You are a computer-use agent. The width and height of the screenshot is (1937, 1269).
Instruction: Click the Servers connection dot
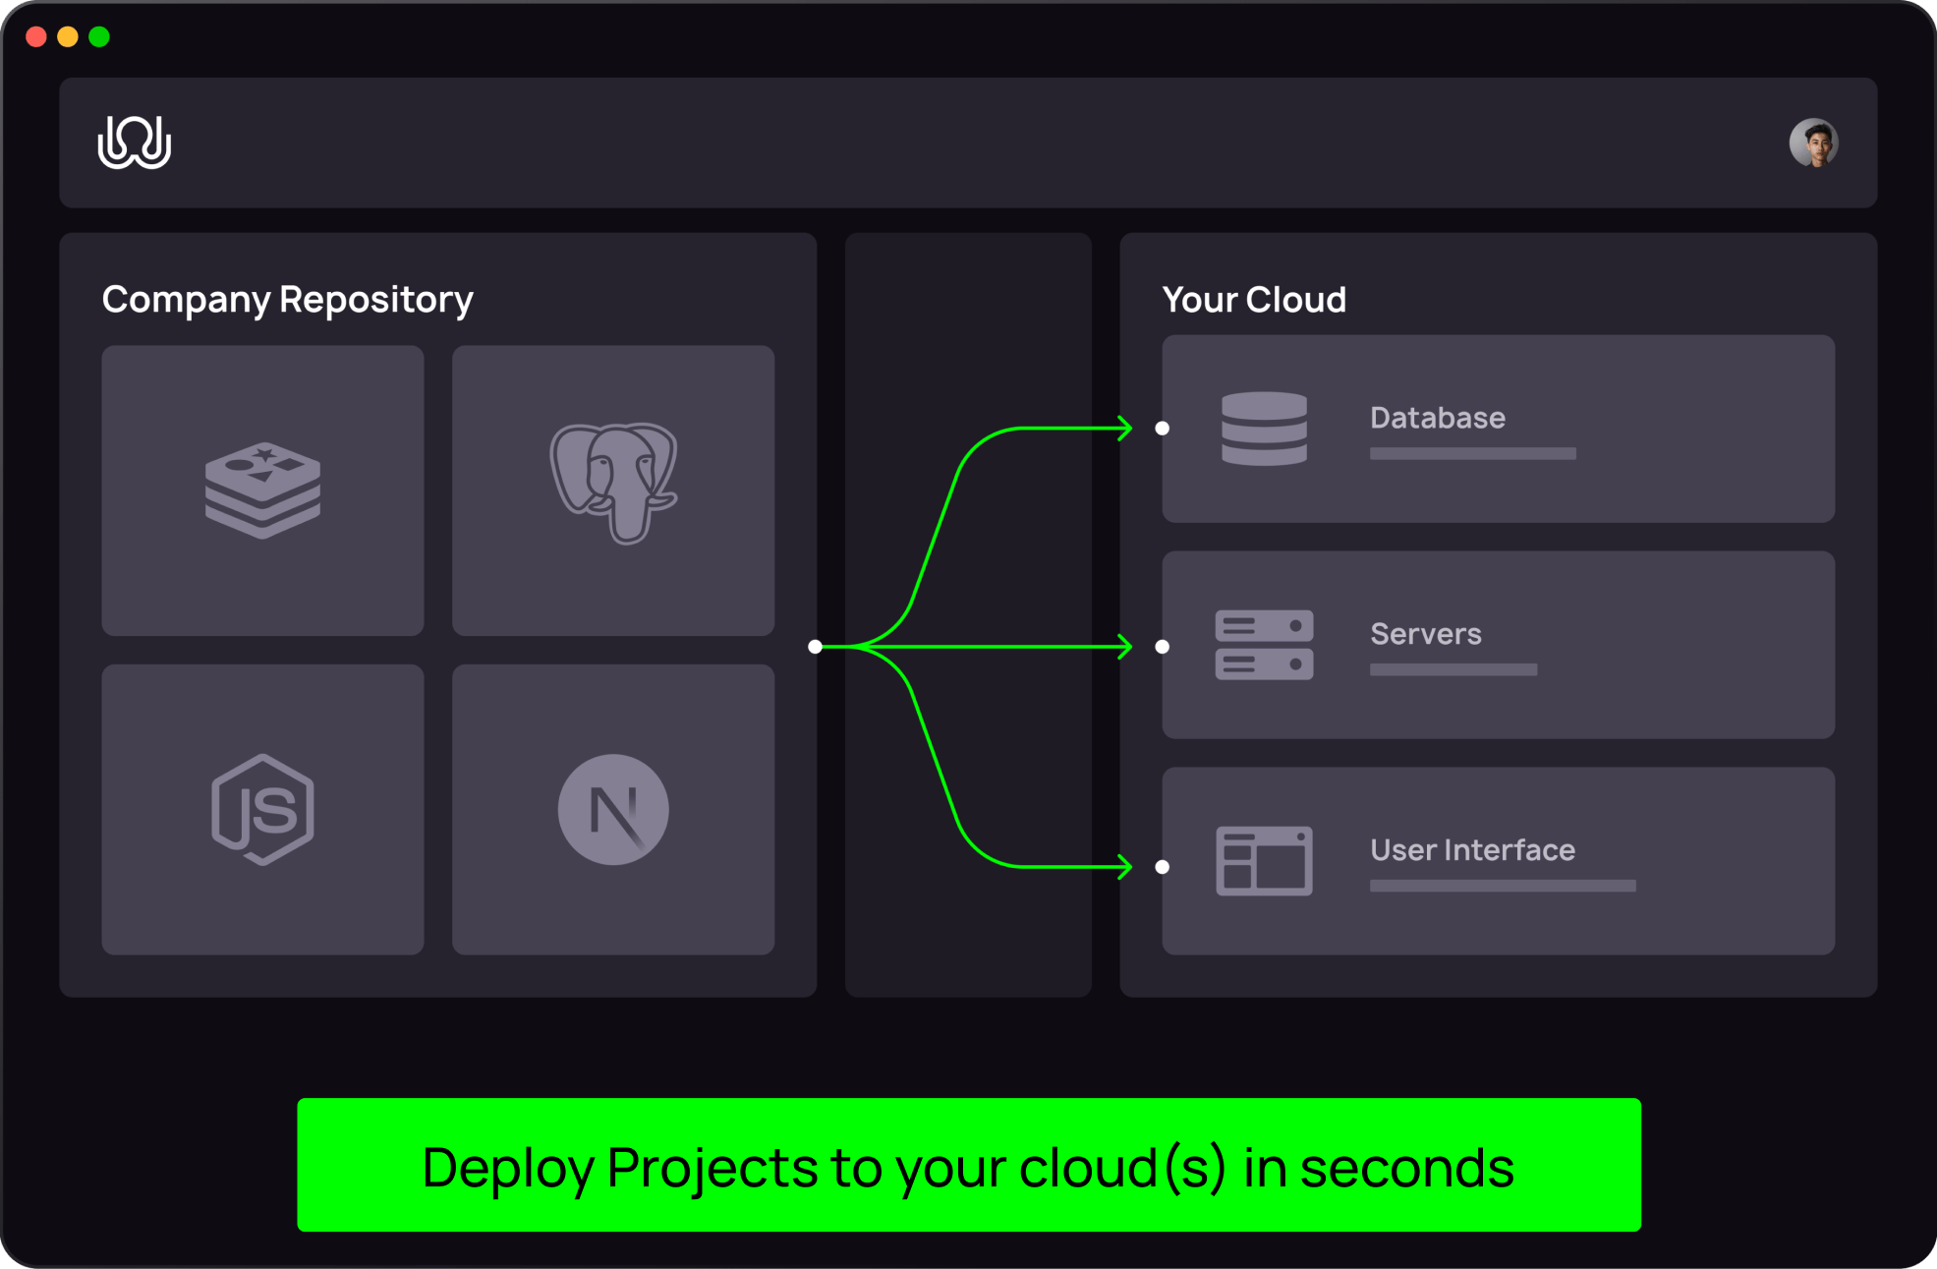(x=1163, y=647)
